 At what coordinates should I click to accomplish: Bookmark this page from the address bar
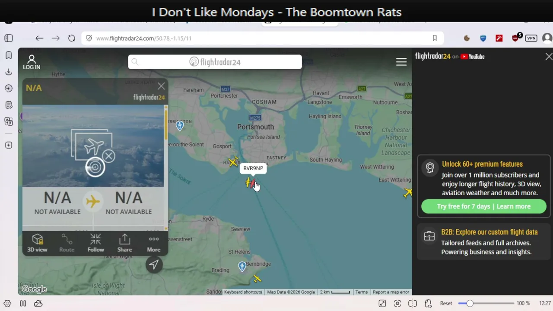435,38
